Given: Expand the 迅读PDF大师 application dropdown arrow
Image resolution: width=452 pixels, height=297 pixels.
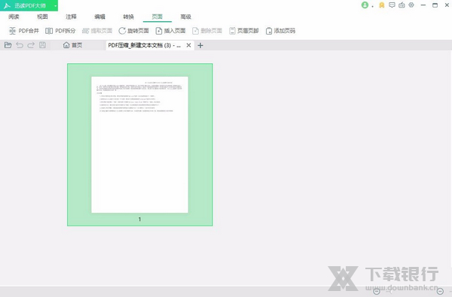Looking at the screenshot, I should (x=55, y=6).
